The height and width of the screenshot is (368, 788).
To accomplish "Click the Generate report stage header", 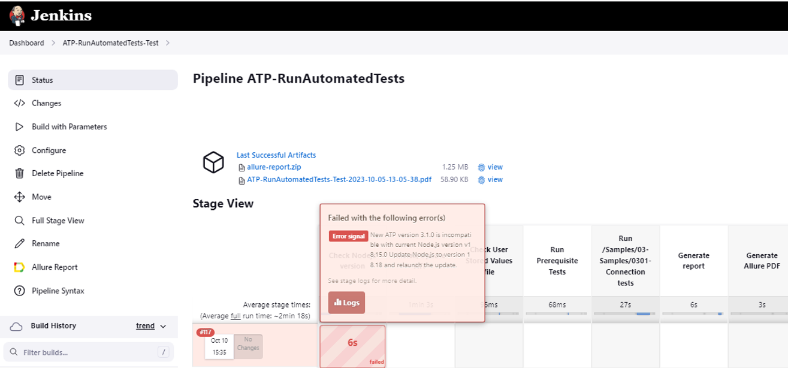I will click(x=693, y=260).
